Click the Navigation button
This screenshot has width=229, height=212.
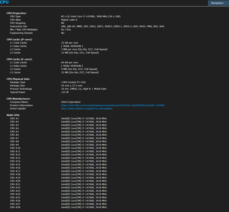218,3
